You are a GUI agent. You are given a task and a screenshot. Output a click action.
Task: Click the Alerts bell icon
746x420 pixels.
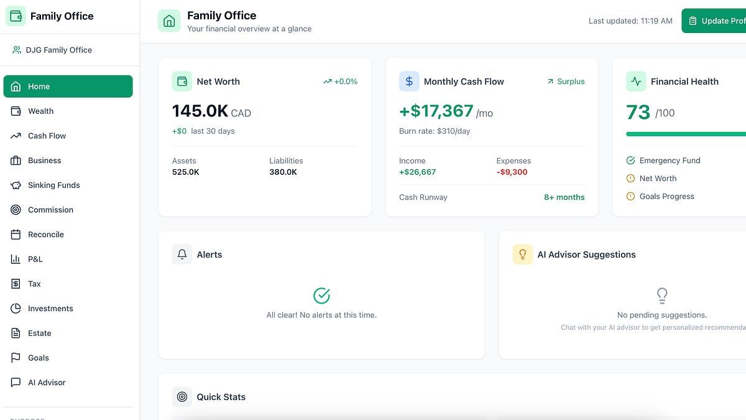tap(182, 254)
